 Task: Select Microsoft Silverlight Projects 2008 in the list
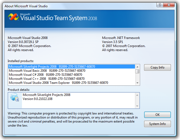click(72, 67)
